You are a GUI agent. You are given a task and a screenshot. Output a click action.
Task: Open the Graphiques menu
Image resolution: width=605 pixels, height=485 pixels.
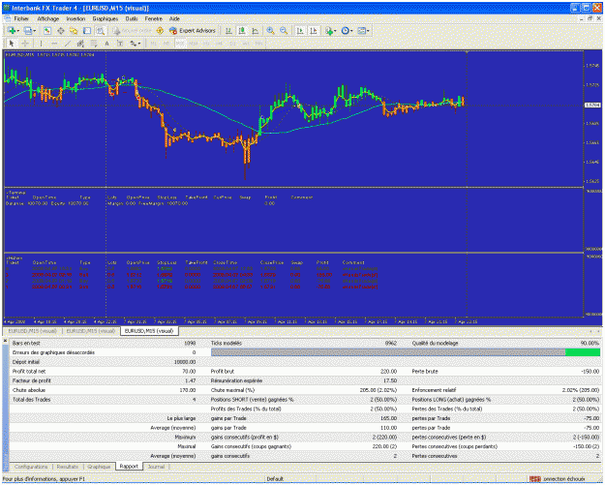pyautogui.click(x=105, y=18)
